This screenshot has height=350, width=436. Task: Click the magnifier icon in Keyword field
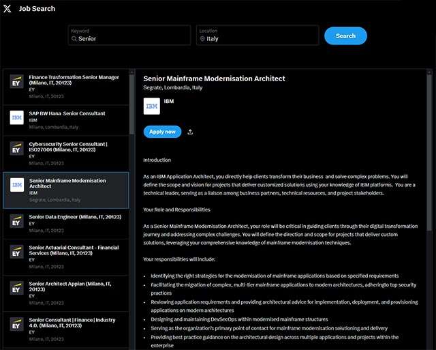coord(74,39)
